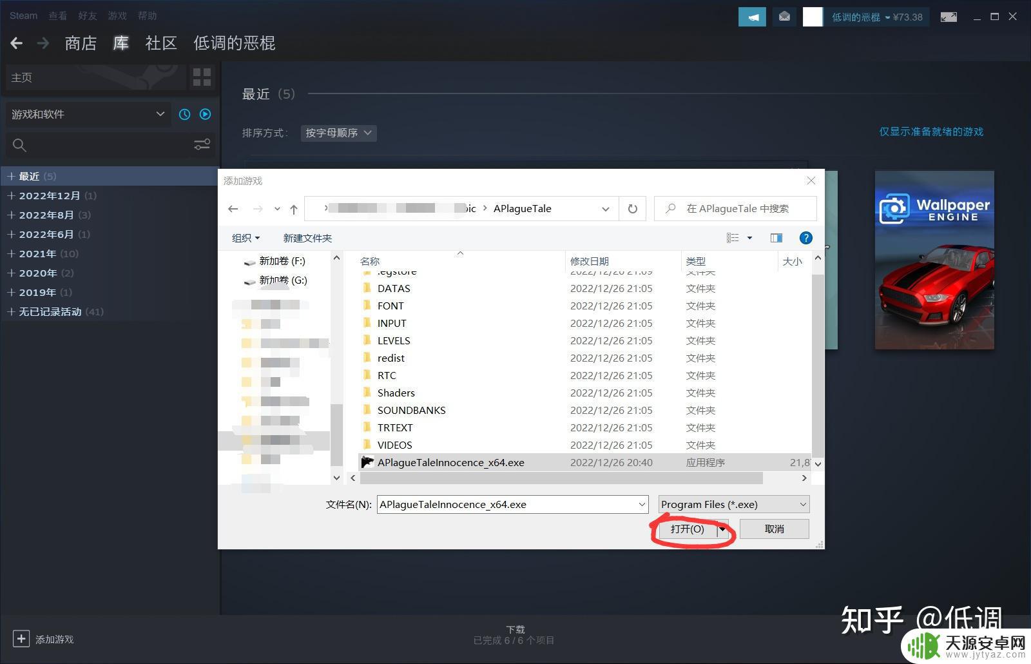
Task: Open the 组织 menu dropdown
Action: (x=246, y=238)
